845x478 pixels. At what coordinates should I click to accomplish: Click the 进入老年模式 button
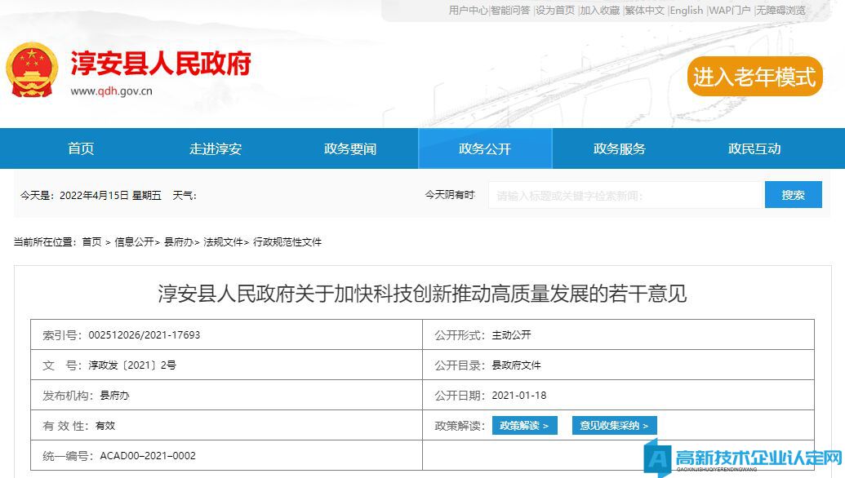tap(754, 77)
